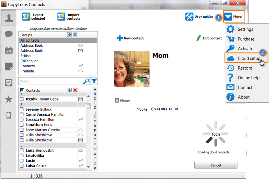
Task: Jump to letter A in index
Action: tap(95, 89)
